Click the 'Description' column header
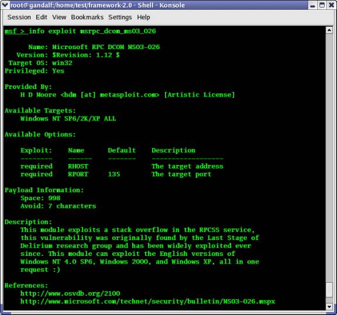337x315 pixels. pos(173,150)
